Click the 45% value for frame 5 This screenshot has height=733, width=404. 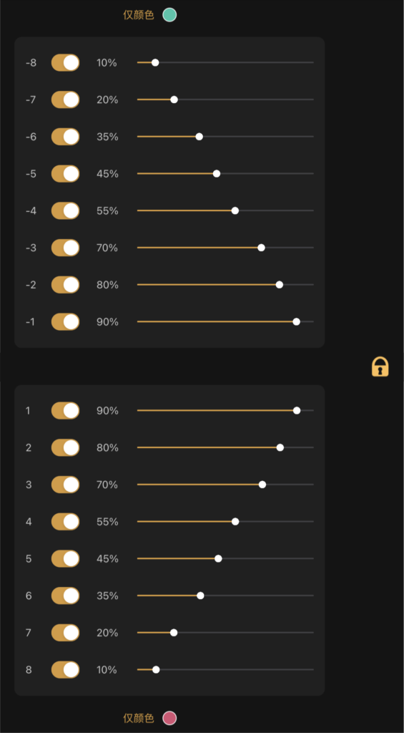pyautogui.click(x=107, y=559)
